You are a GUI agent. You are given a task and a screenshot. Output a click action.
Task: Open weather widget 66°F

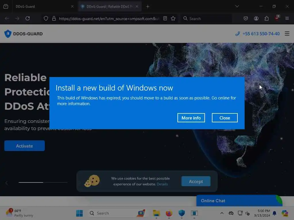(x=20, y=213)
